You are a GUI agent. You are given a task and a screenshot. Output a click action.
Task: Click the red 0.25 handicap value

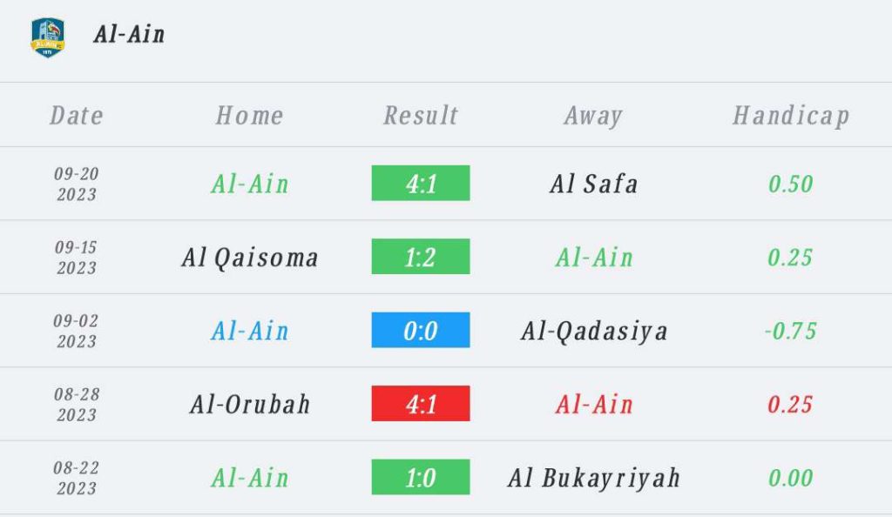click(x=791, y=405)
